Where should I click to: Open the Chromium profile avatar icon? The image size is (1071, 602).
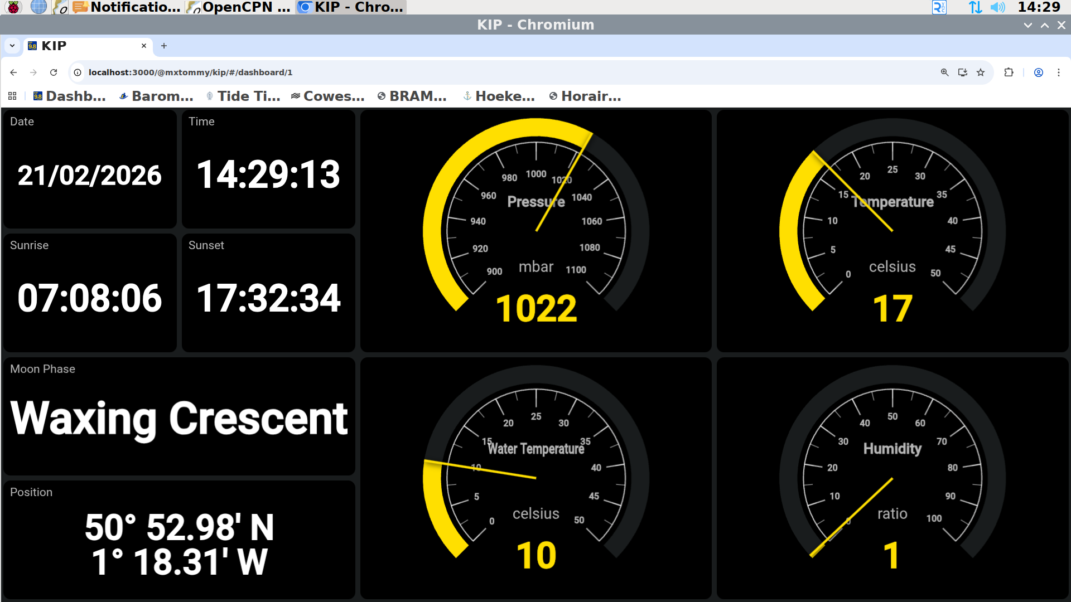(x=1039, y=72)
